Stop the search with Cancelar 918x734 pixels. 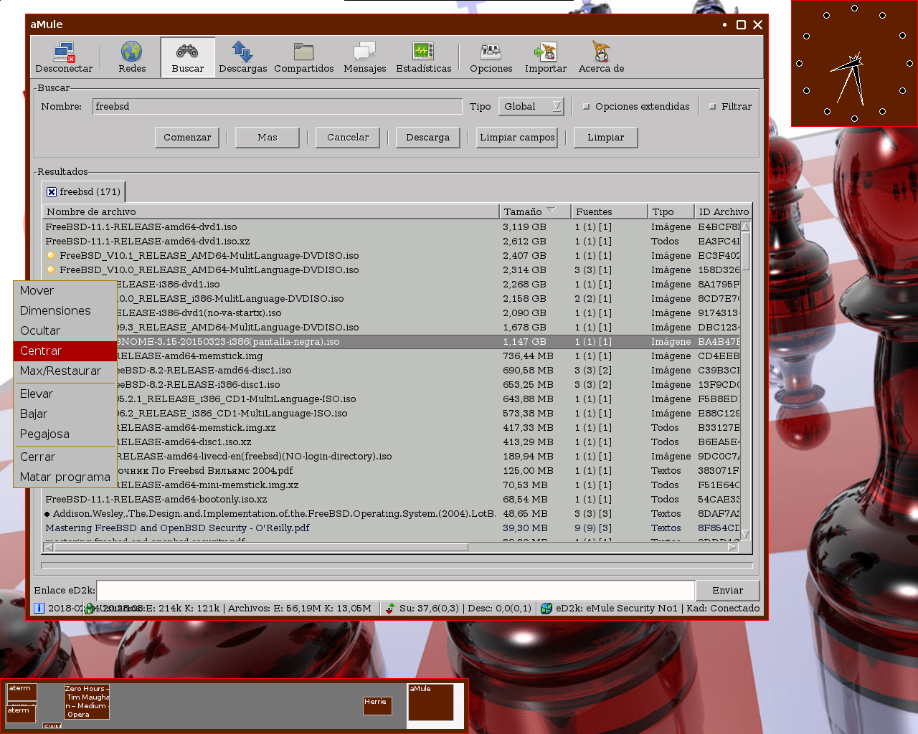click(348, 138)
